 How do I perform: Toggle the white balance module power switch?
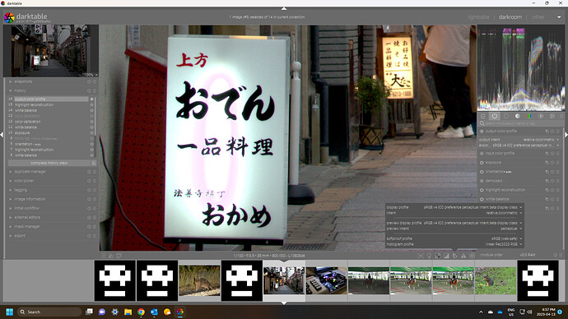coord(482,199)
